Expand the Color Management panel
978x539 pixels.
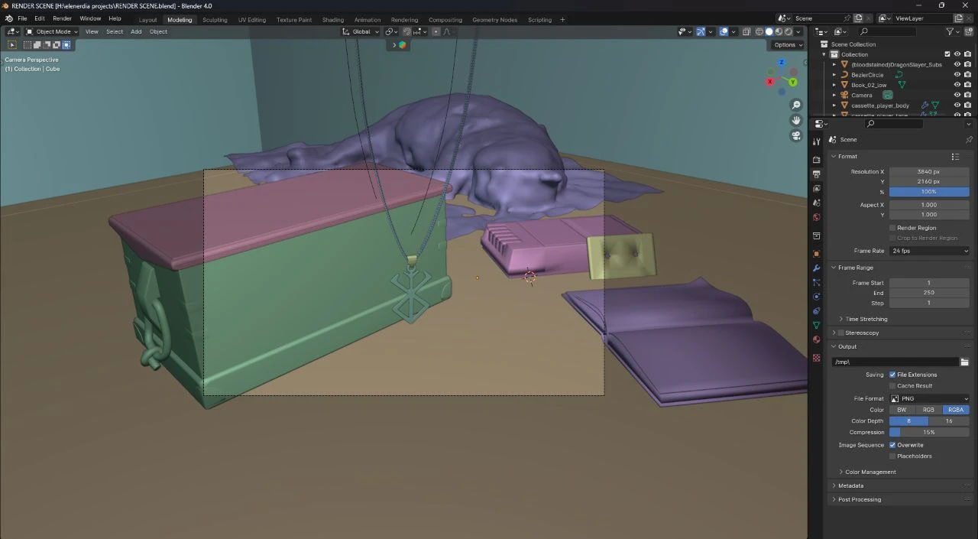click(870, 472)
